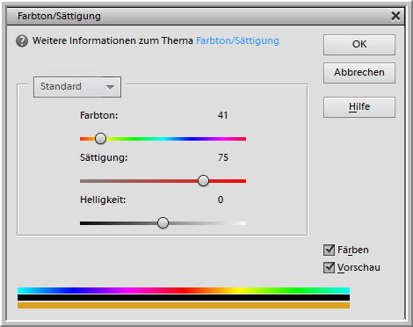Click the Farbton: label

click(99, 115)
